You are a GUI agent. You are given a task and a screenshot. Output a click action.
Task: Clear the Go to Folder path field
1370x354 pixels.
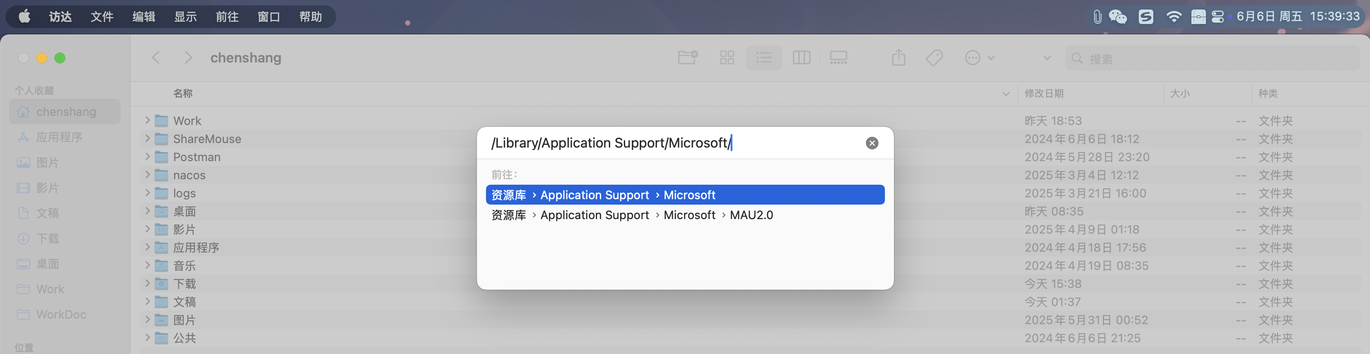pos(872,143)
